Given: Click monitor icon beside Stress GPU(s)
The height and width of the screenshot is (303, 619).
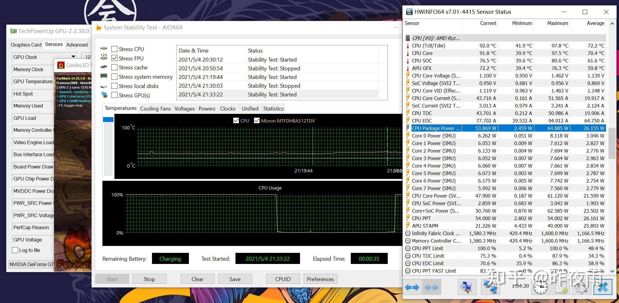Looking at the screenshot, I should tap(104, 95).
